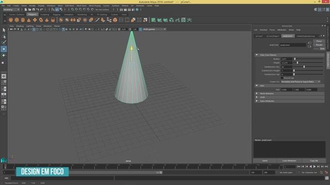The image size is (330, 185).
Task: Click the Height slider handle
Action: tap(298, 63)
